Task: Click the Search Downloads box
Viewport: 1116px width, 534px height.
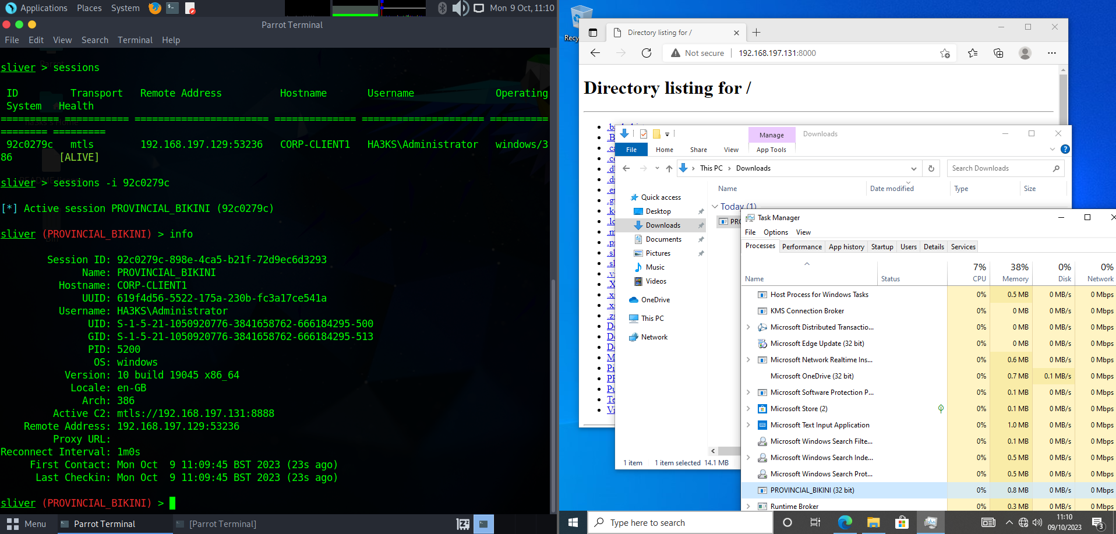Action: (x=1005, y=168)
